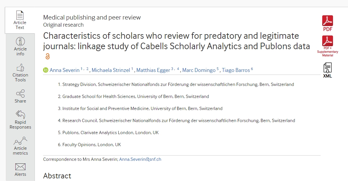Click Tiago Barros author link
This screenshot has height=181, width=348.
pos(236,70)
